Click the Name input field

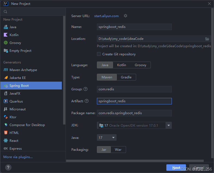pyautogui.click(x=134, y=27)
